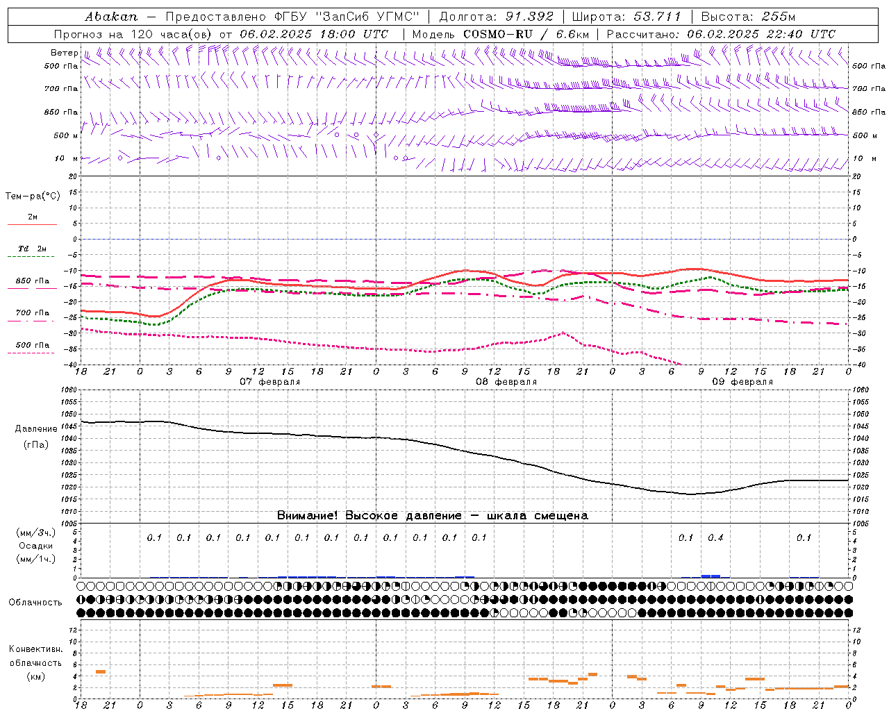Click the blue precipitation bar under '0.4'
This screenshot has width=889, height=711.
pos(711,576)
